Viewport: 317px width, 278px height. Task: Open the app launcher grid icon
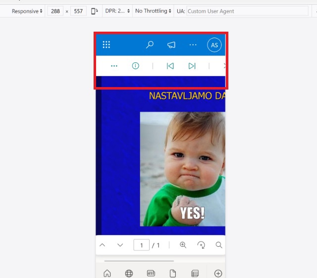[106, 45]
